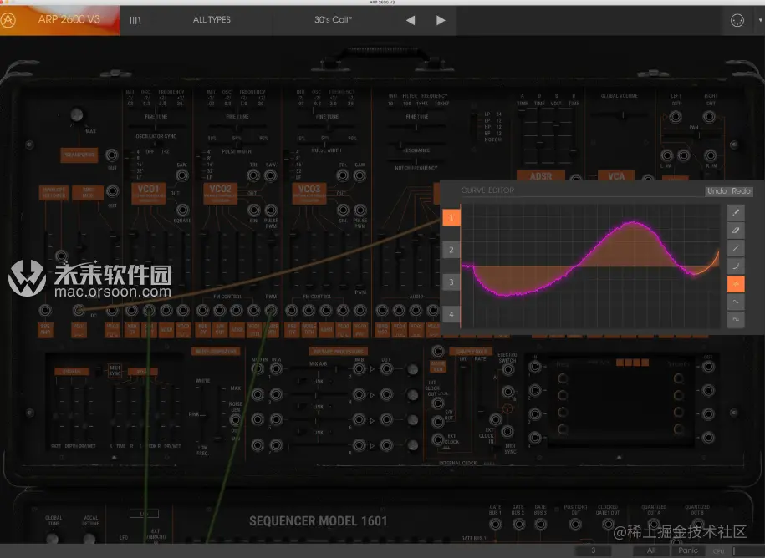Viewport: 765px width, 558px height.
Task: Click the Sequencer Model 1601 title
Action: tap(318, 521)
